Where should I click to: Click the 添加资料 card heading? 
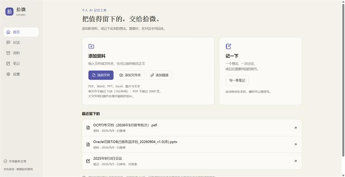[97, 56]
